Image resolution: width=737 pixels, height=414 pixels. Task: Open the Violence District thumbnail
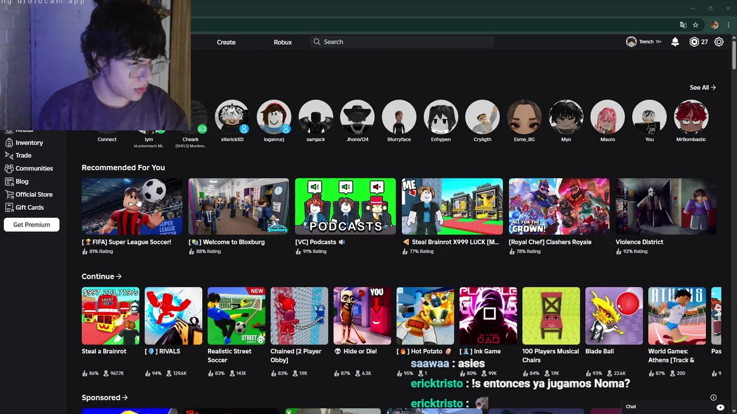(666, 206)
